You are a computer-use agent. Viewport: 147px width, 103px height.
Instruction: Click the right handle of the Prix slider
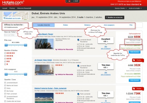[26, 45]
